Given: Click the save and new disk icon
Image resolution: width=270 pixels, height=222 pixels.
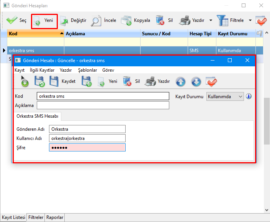Looking at the screenshot, I should pos(86,81).
